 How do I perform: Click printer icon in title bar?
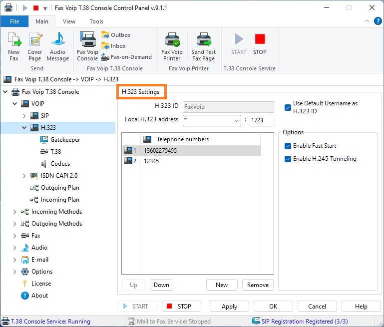[x=8, y=8]
